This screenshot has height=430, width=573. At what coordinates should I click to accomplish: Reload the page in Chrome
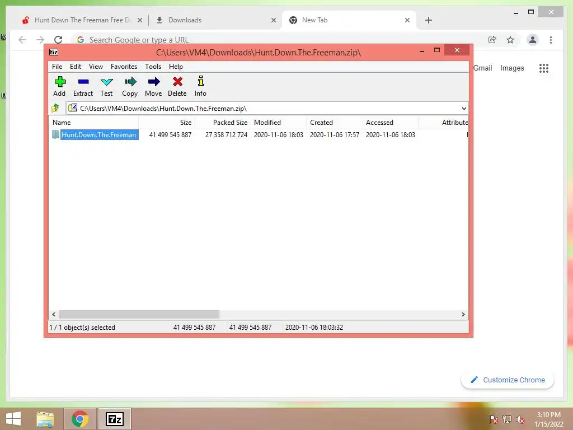[x=58, y=40]
